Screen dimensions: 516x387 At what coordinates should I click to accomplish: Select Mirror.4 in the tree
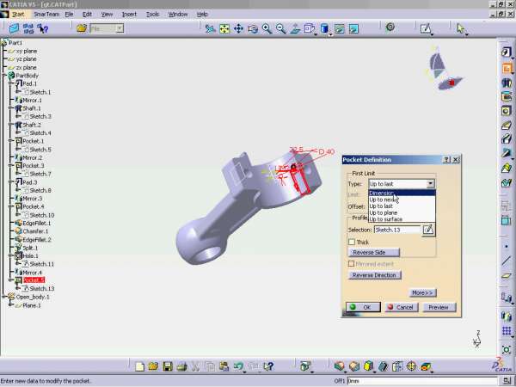point(33,273)
